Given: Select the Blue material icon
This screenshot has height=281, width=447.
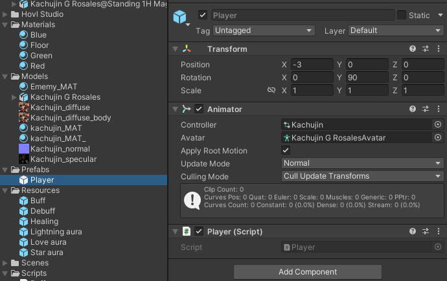Looking at the screenshot, I should tap(24, 35).
